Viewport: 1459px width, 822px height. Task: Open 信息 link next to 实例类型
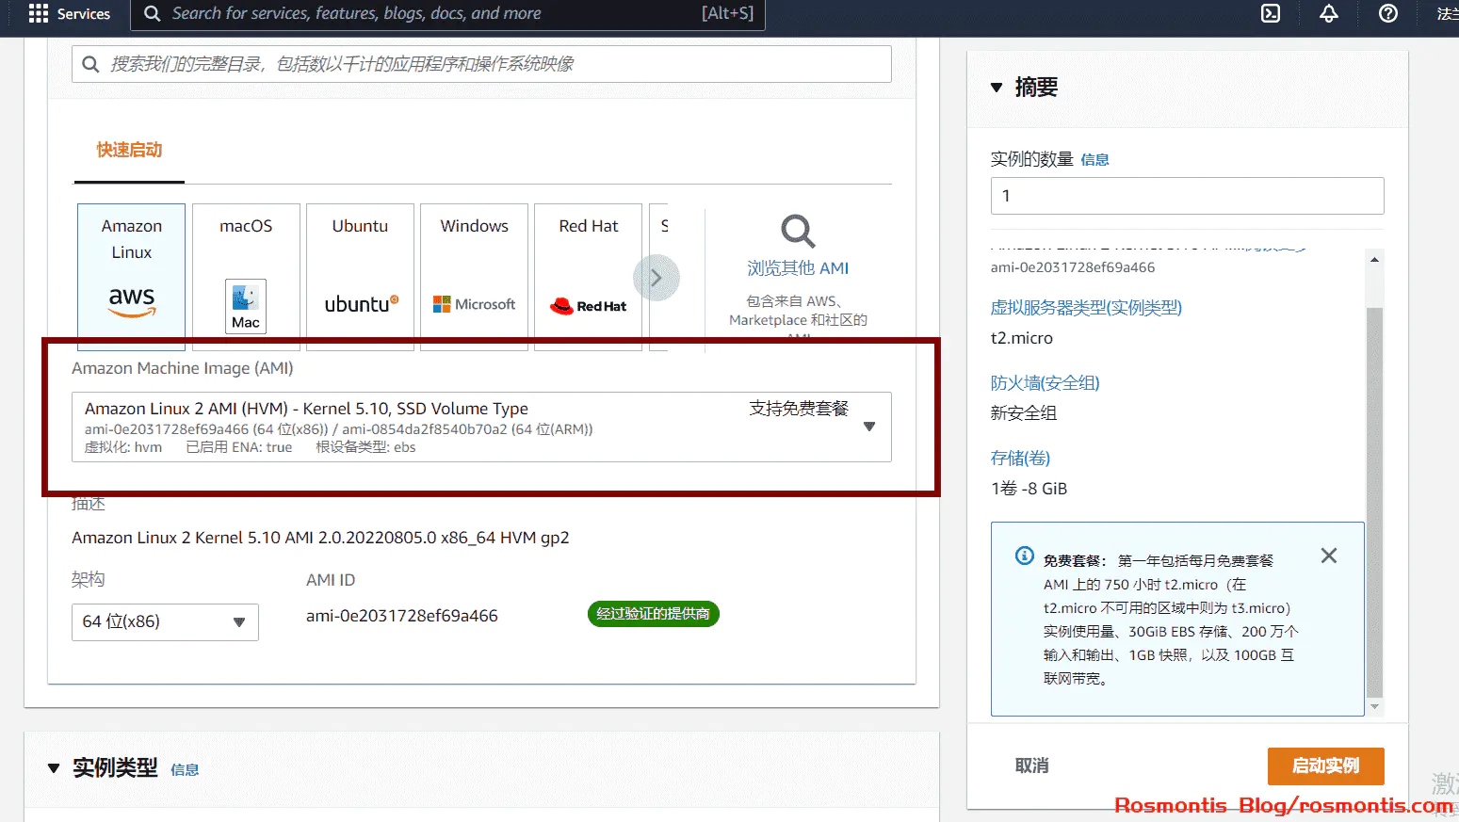pyautogui.click(x=185, y=769)
